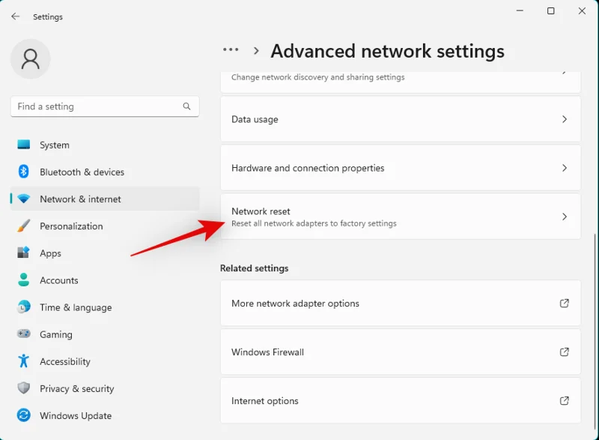
Task: Open Network reset chevron arrow
Action: 565,217
